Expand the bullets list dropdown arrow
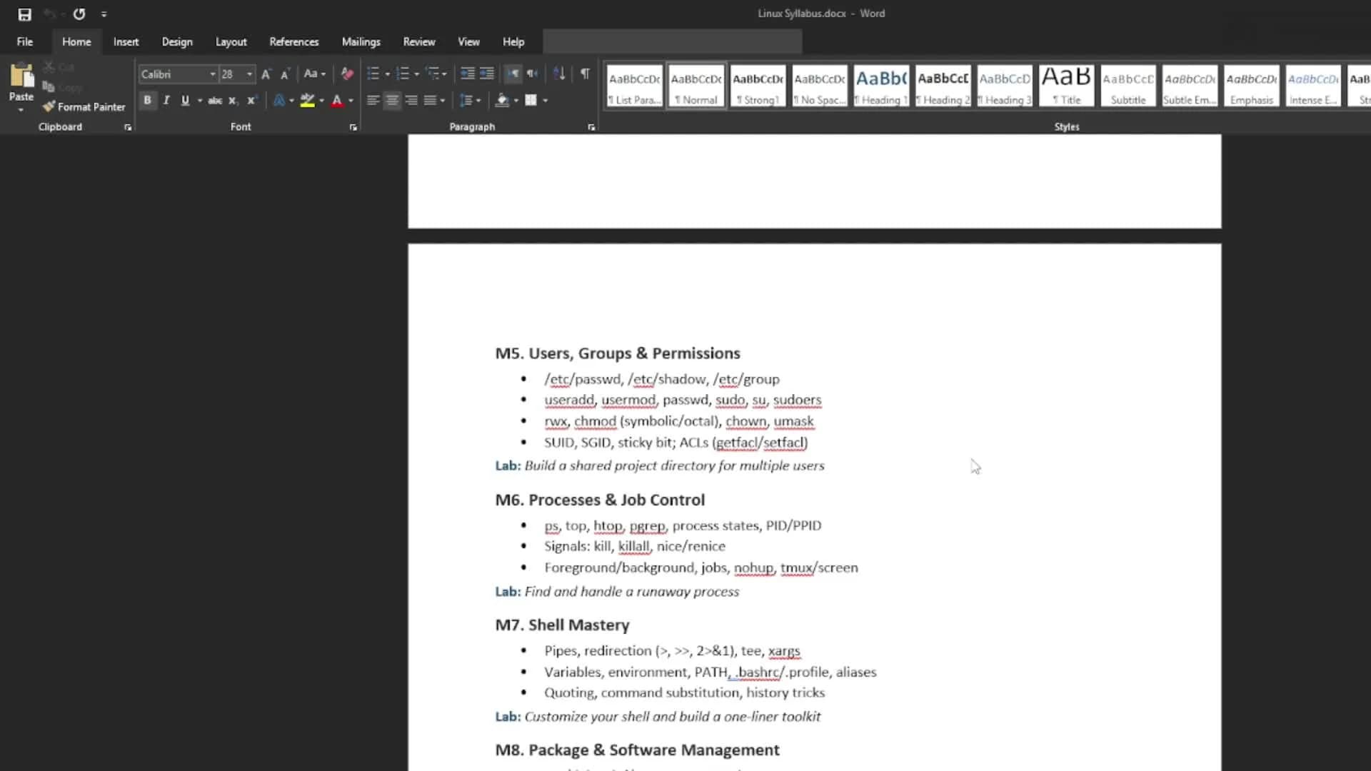The height and width of the screenshot is (771, 1371). [x=388, y=74]
